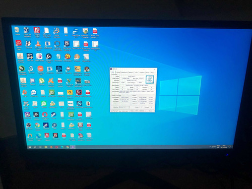Open the FileZilla Client shortcut
The image size is (252, 189).
coord(37,32)
